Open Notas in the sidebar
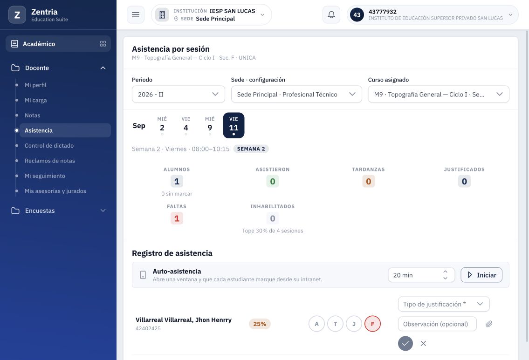 [x=32, y=115]
